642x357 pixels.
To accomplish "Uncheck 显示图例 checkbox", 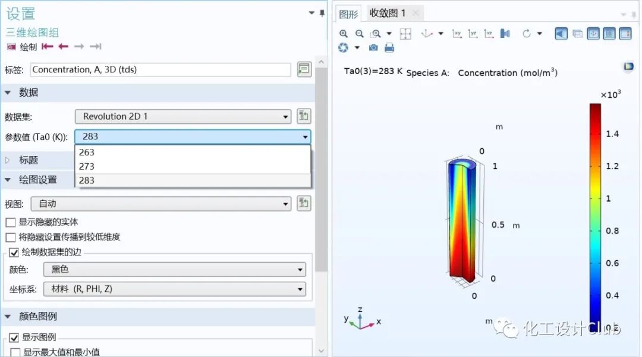I will (x=14, y=338).
